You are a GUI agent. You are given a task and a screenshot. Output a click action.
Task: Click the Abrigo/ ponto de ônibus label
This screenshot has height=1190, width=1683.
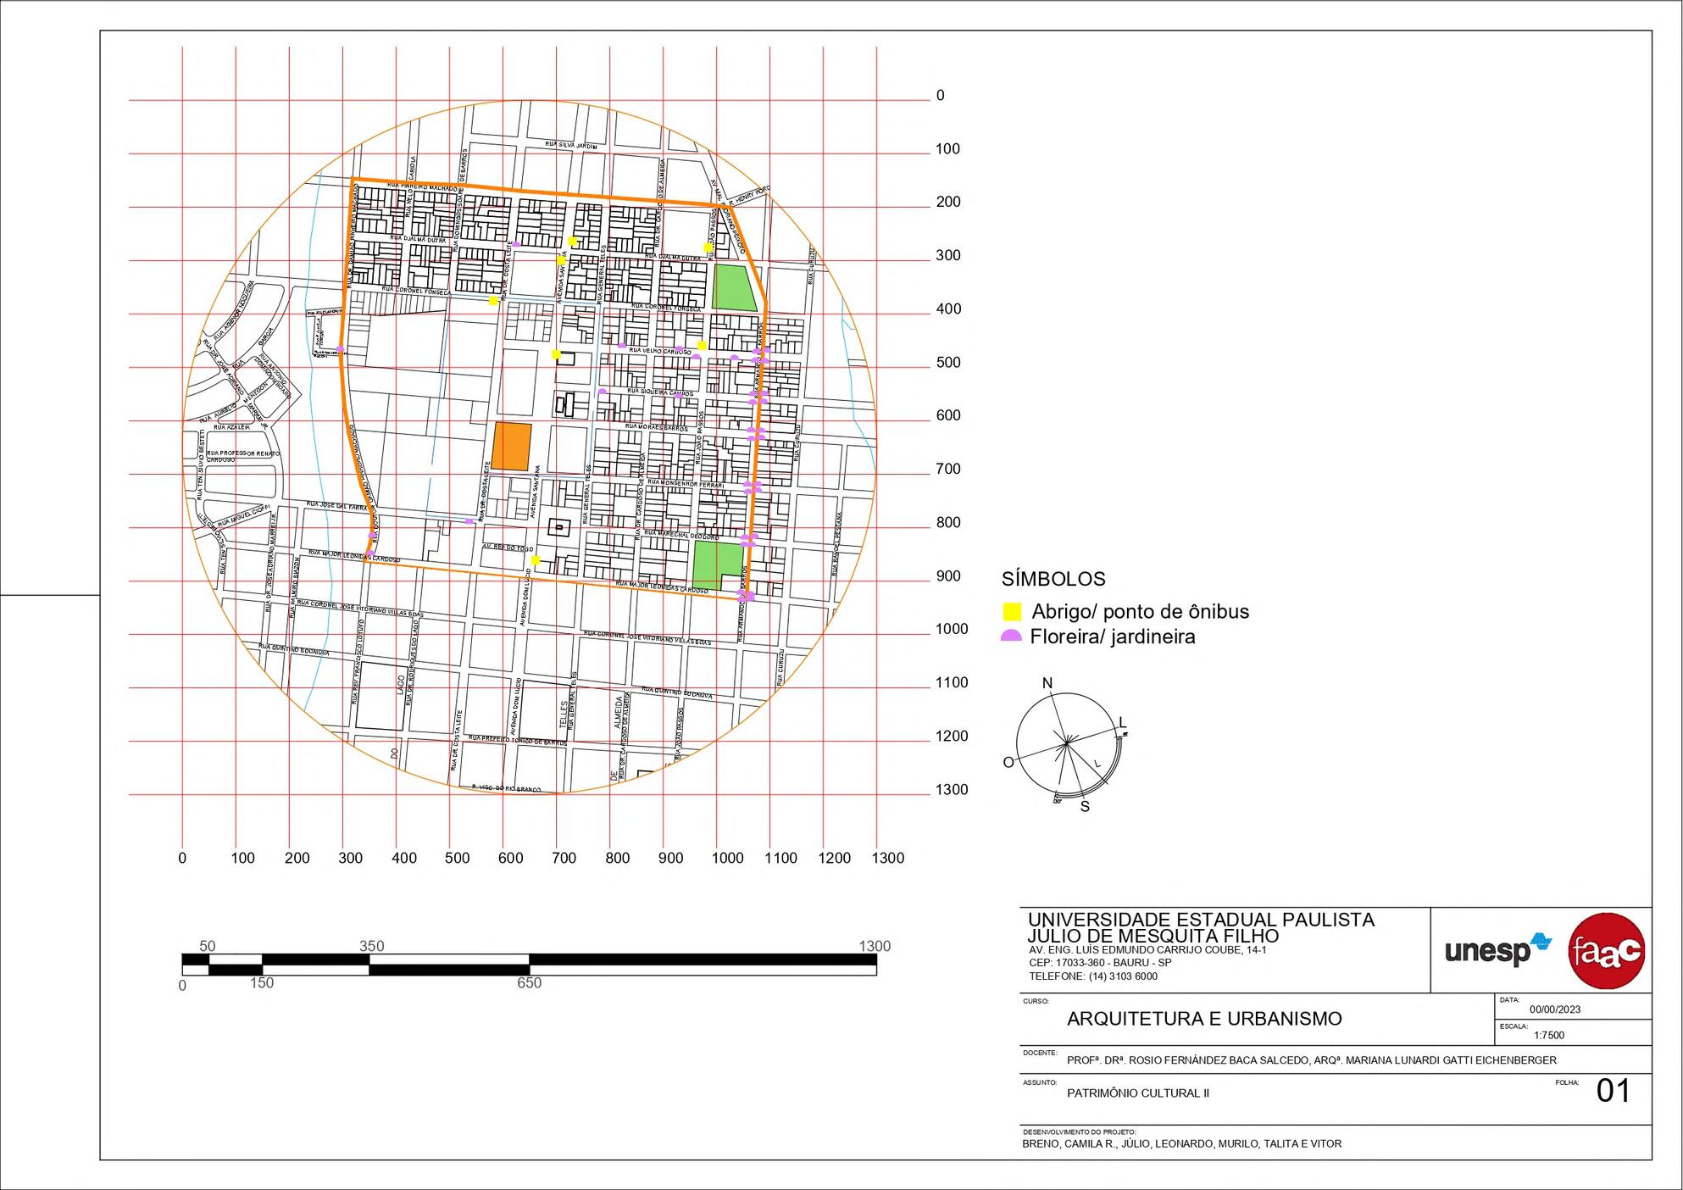click(x=1140, y=612)
